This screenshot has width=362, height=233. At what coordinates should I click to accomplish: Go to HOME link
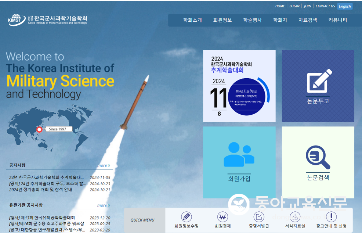(x=280, y=6)
